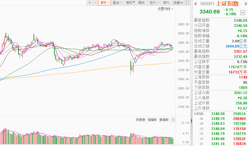
Task: Click 换指标 to switch indicator
Action: [164, 120]
